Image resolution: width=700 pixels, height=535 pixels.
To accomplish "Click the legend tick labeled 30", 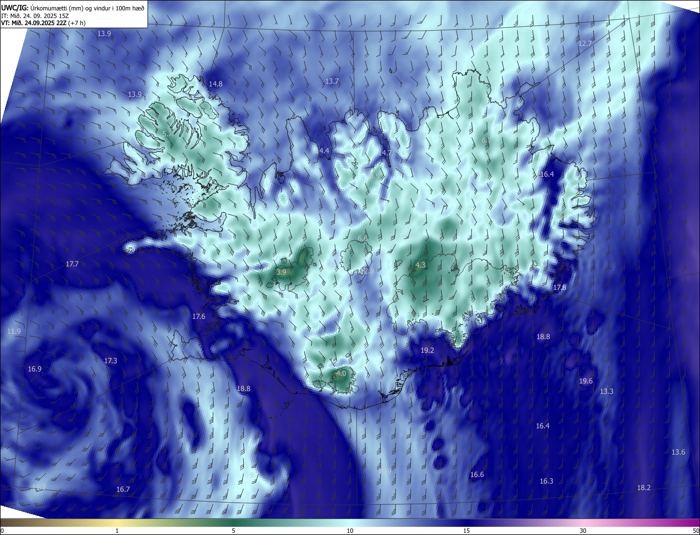I will 583,531.
